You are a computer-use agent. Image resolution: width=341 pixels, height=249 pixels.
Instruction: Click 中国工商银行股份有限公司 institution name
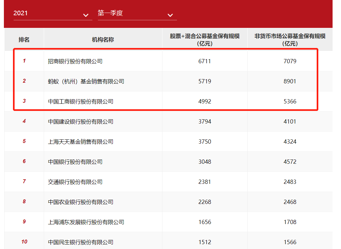coord(81,101)
